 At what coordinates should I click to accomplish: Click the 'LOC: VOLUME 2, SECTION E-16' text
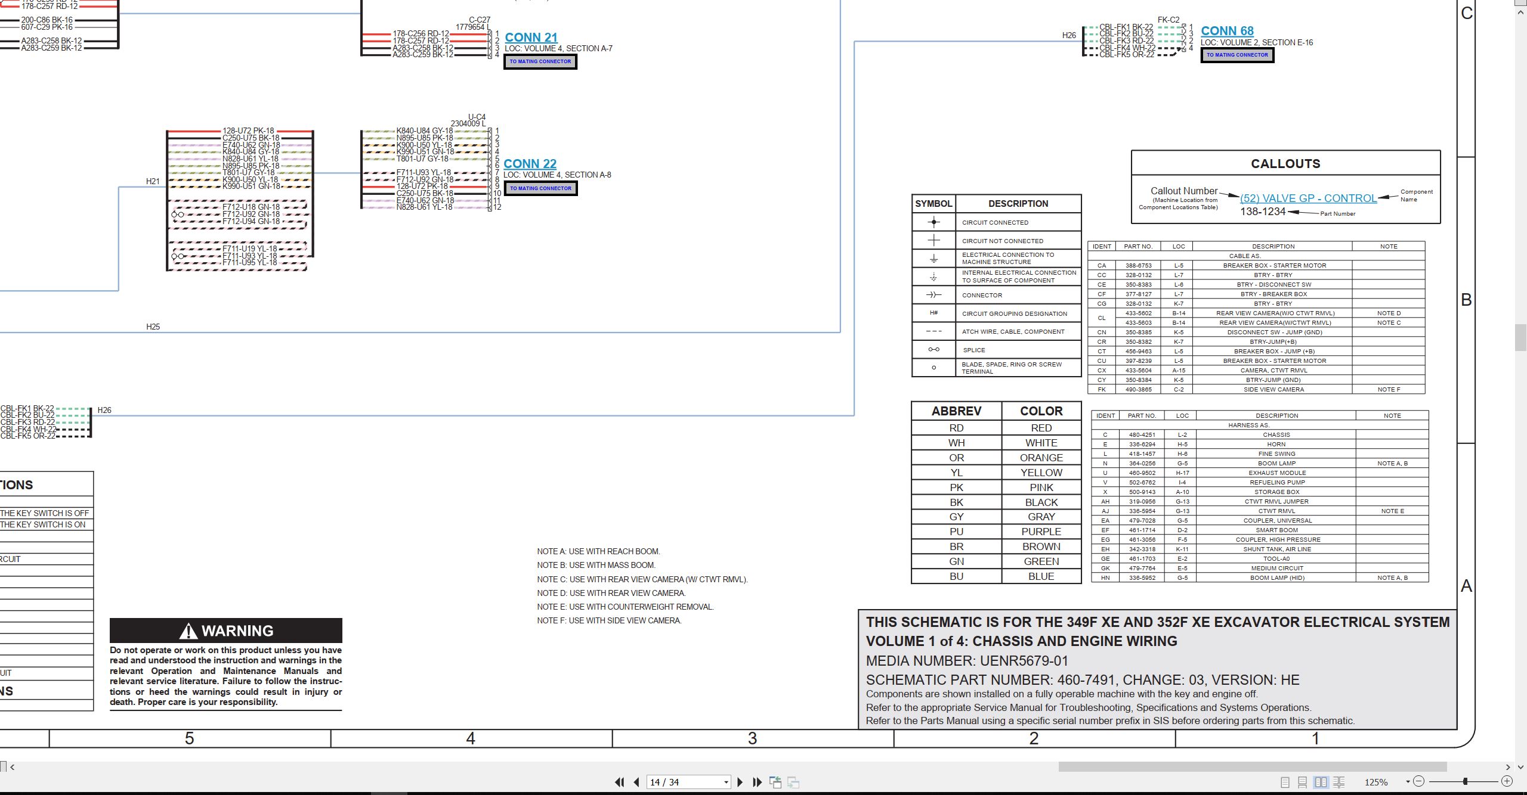[x=1257, y=42]
